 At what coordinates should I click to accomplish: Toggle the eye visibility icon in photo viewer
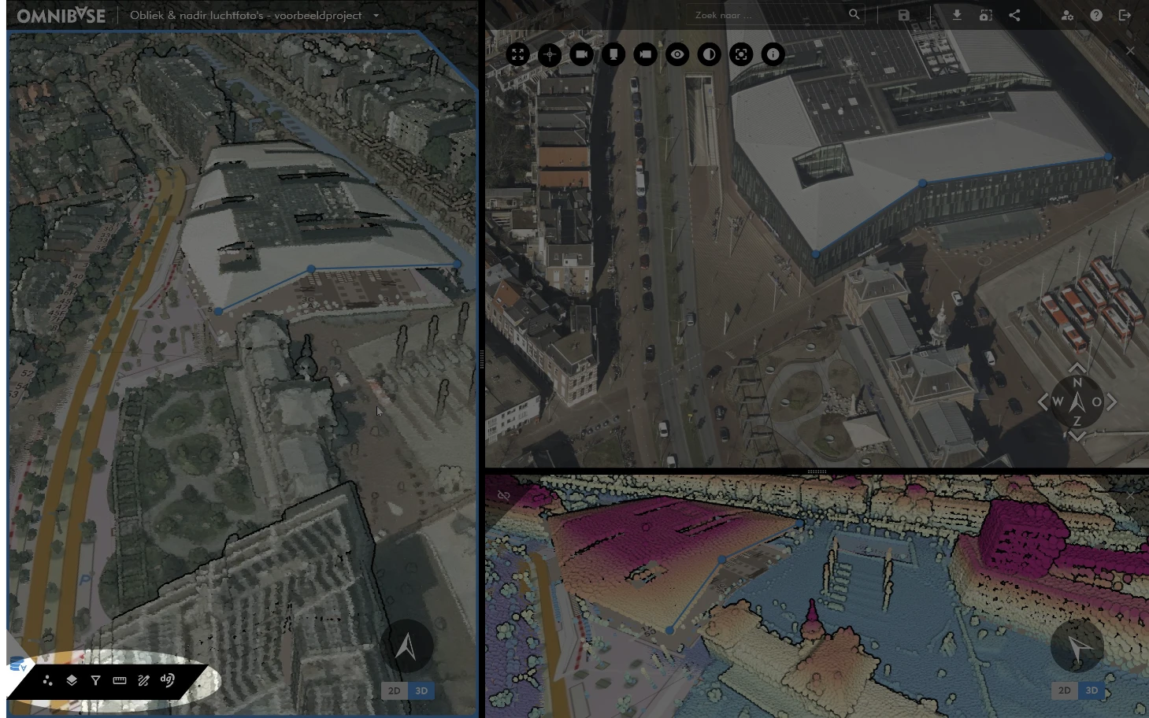click(x=677, y=54)
